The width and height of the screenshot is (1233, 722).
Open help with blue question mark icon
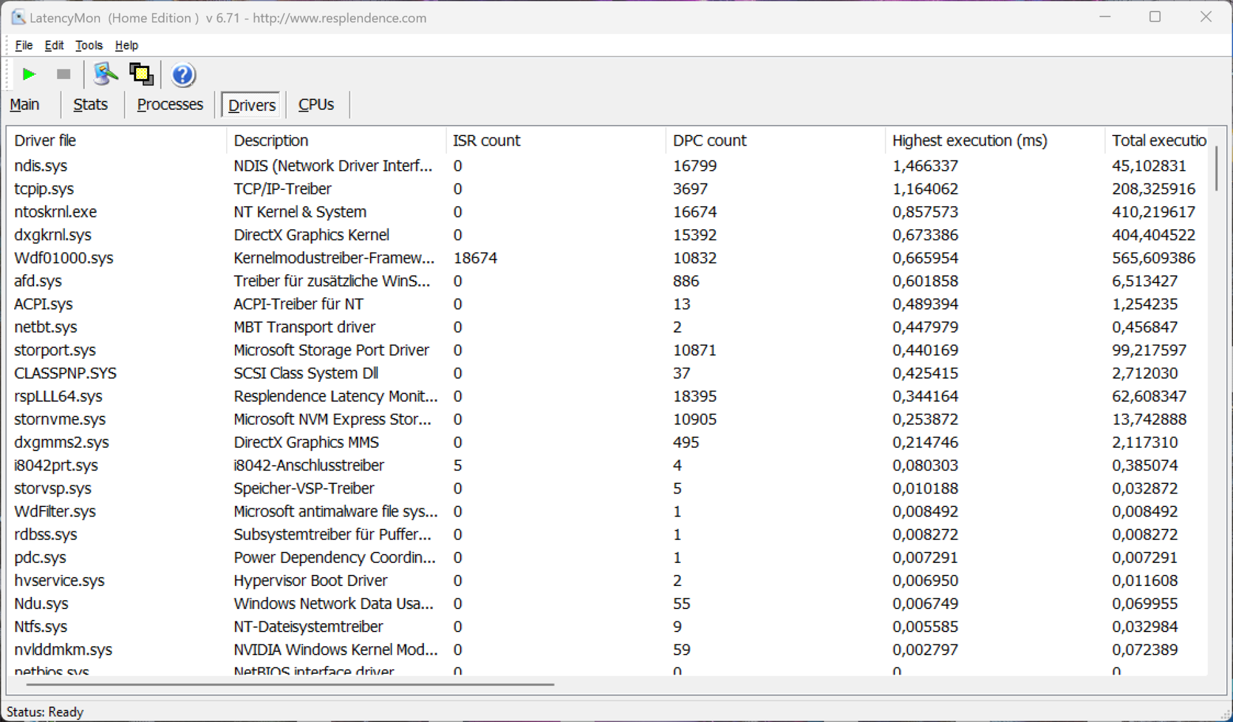pos(183,75)
